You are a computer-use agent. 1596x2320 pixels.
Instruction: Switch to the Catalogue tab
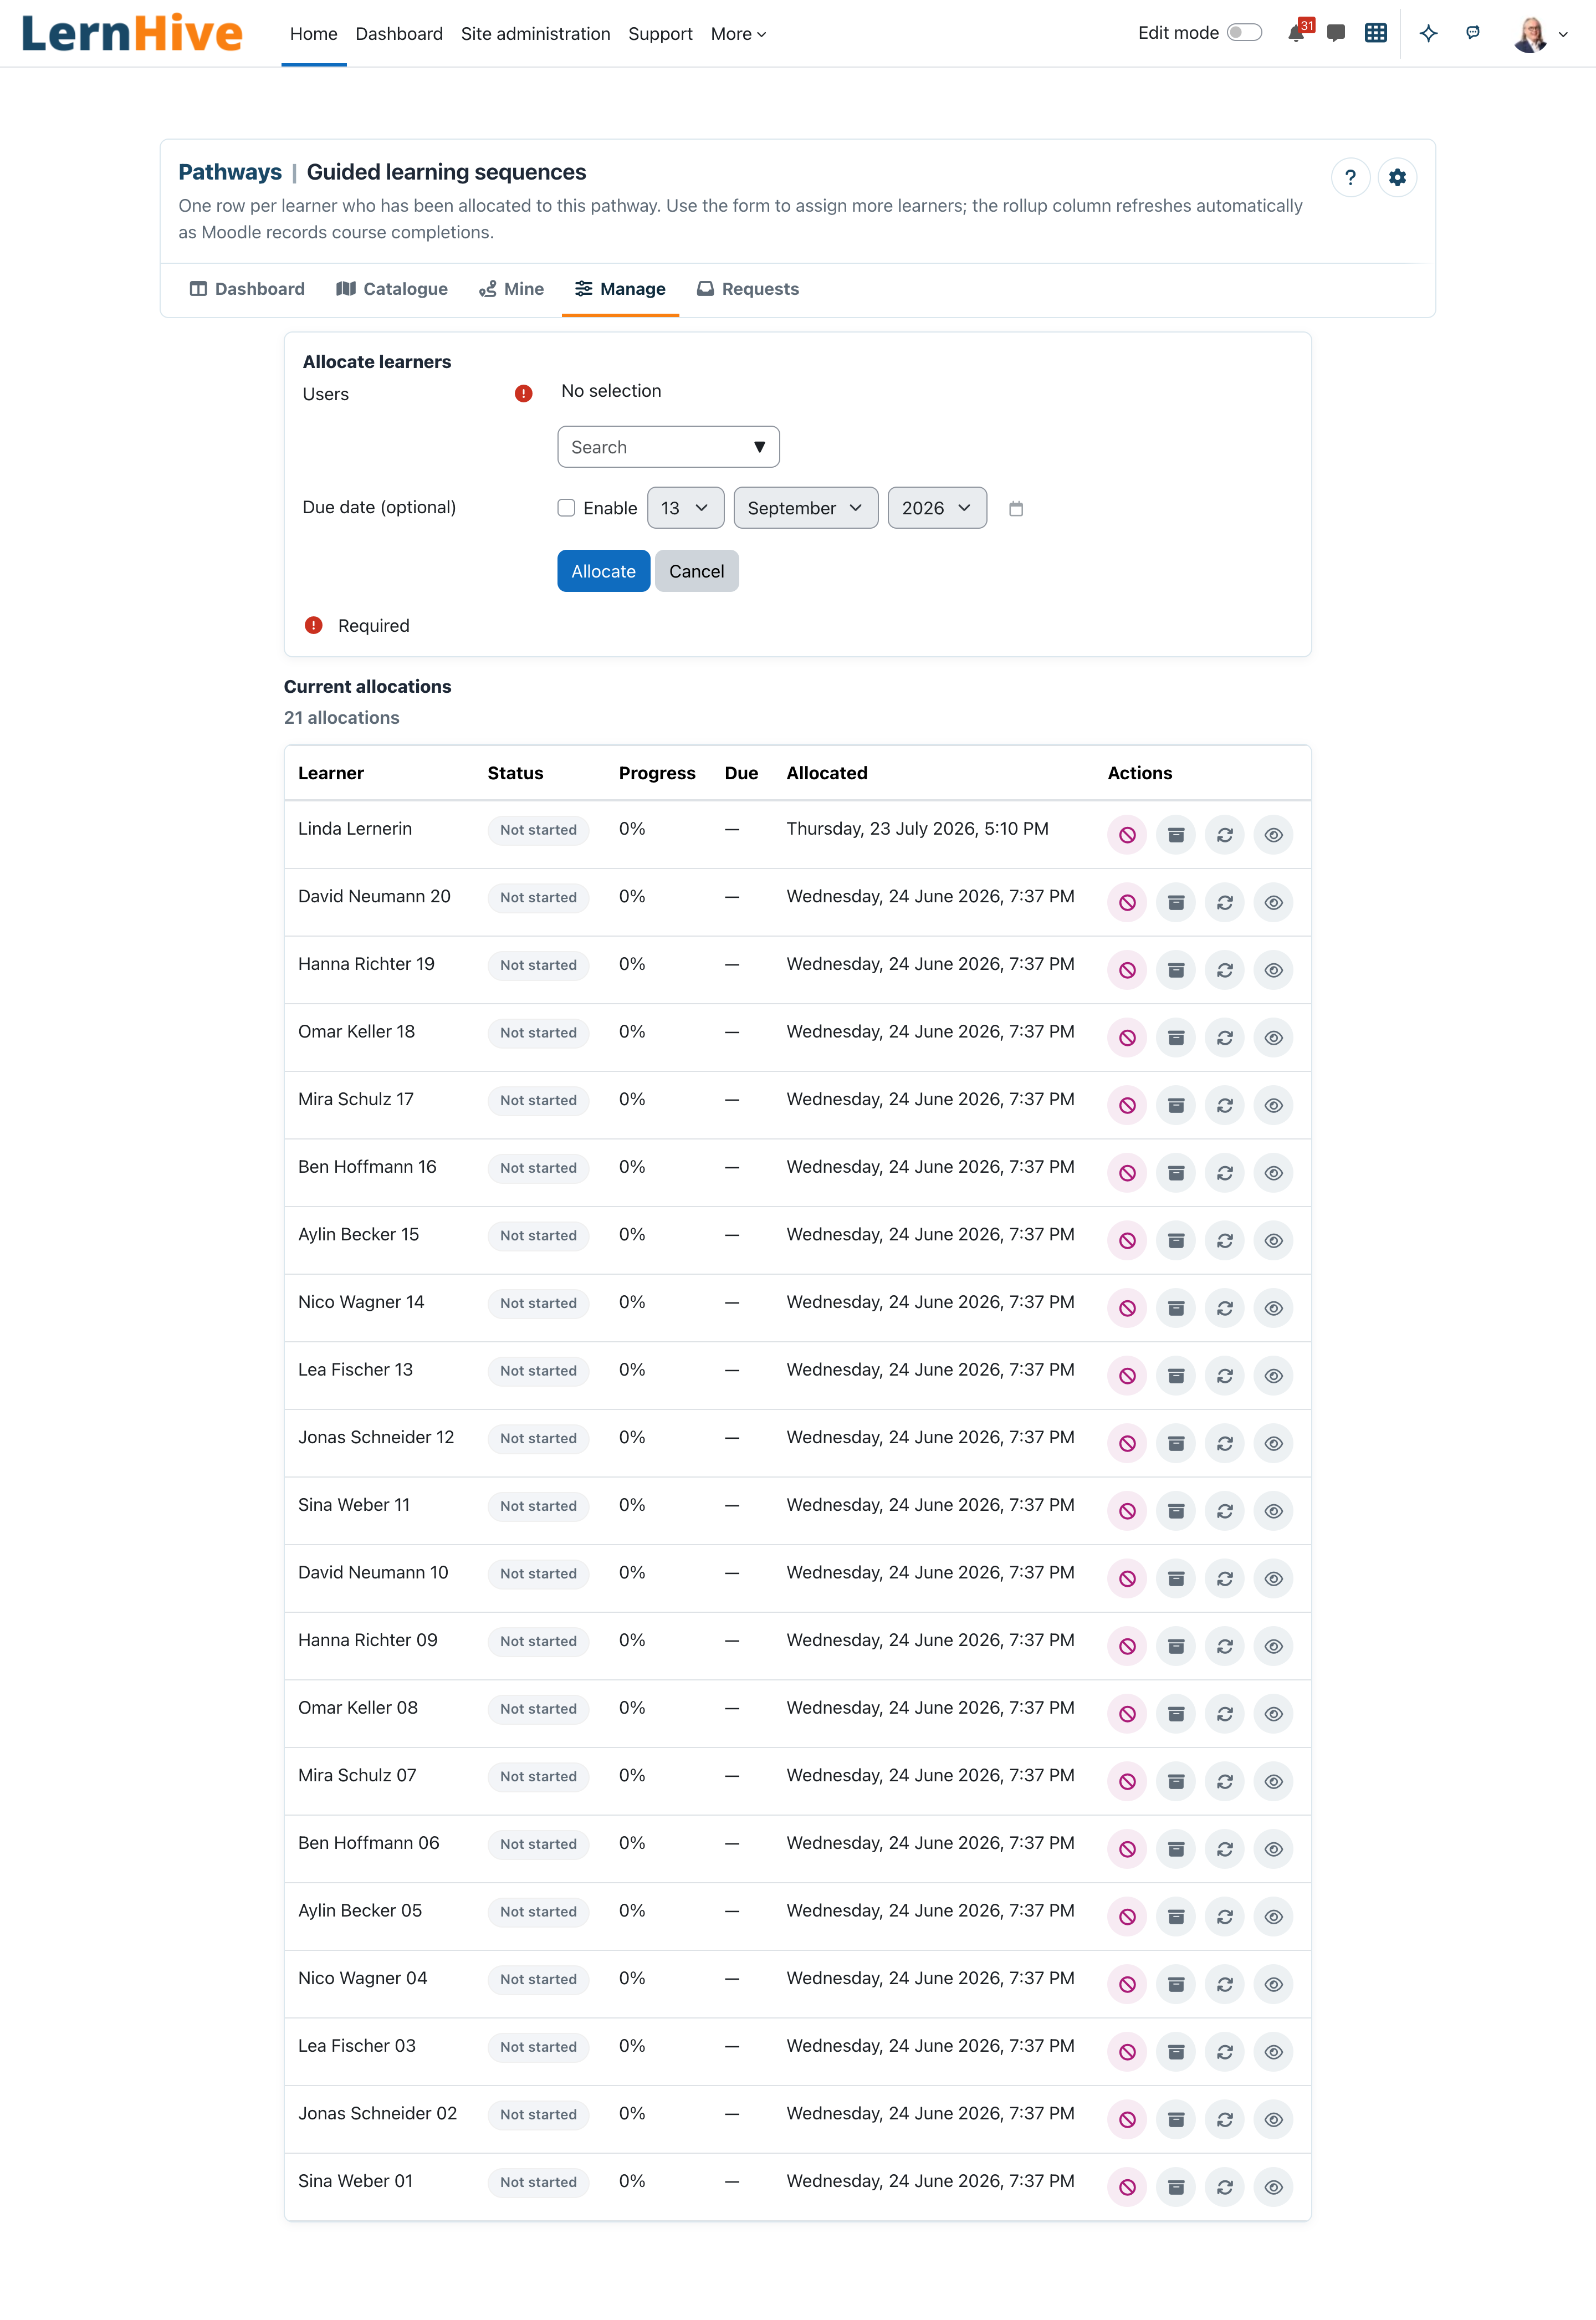tap(392, 289)
